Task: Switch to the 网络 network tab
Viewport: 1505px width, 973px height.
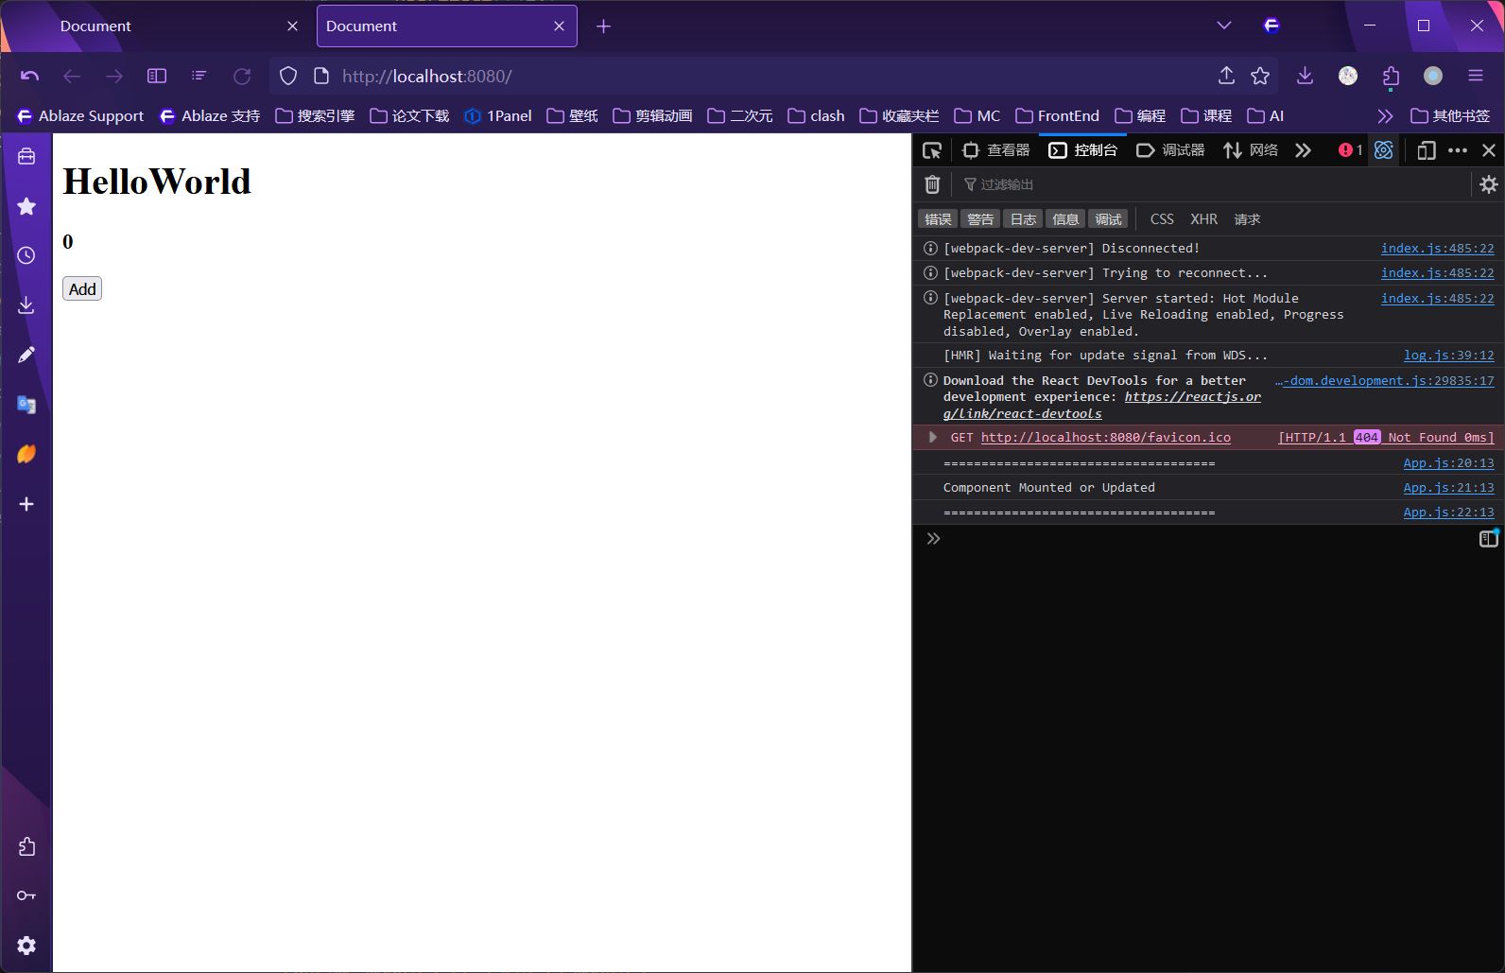Action: tap(1251, 150)
